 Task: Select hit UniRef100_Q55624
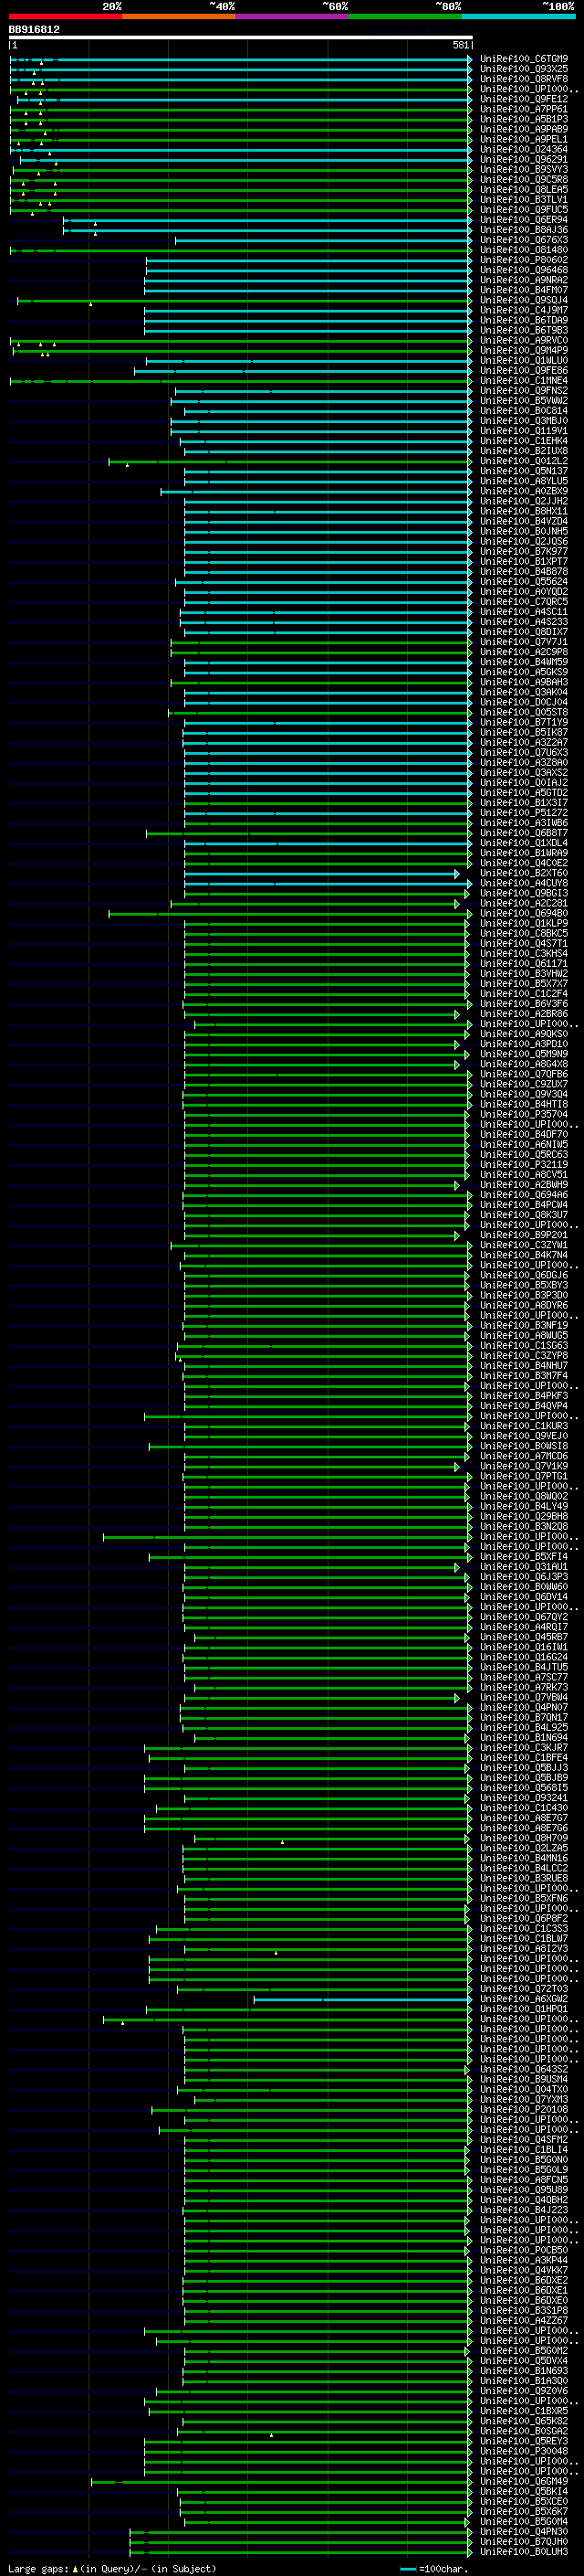point(524,582)
